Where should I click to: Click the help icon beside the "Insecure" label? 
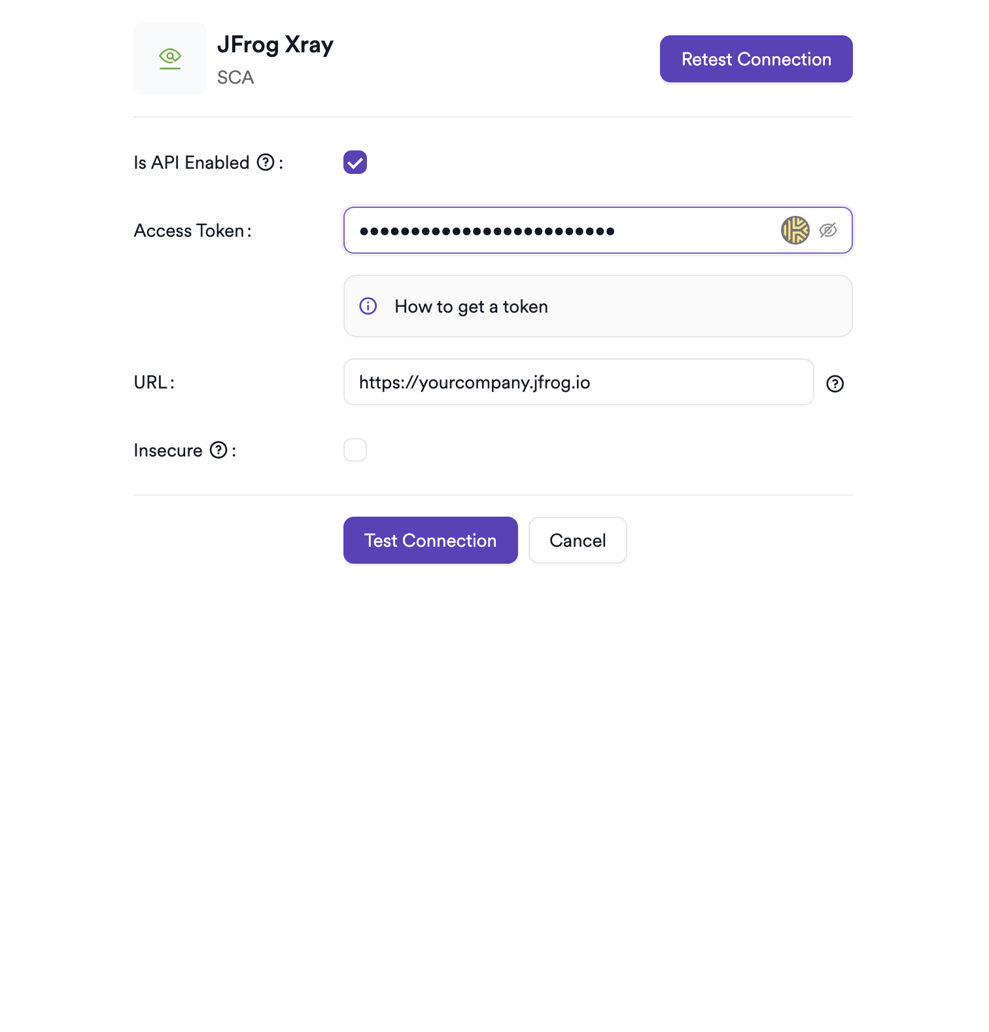[218, 450]
